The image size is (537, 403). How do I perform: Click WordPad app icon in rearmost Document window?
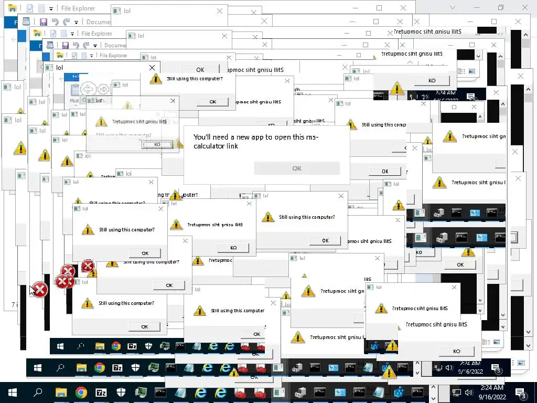coord(26,22)
